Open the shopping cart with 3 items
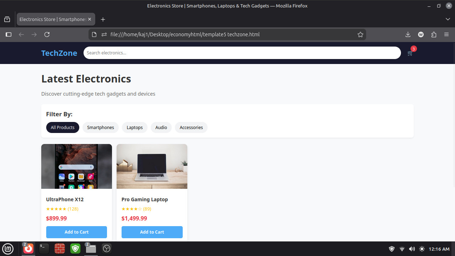This screenshot has height=256, width=455. [409, 53]
